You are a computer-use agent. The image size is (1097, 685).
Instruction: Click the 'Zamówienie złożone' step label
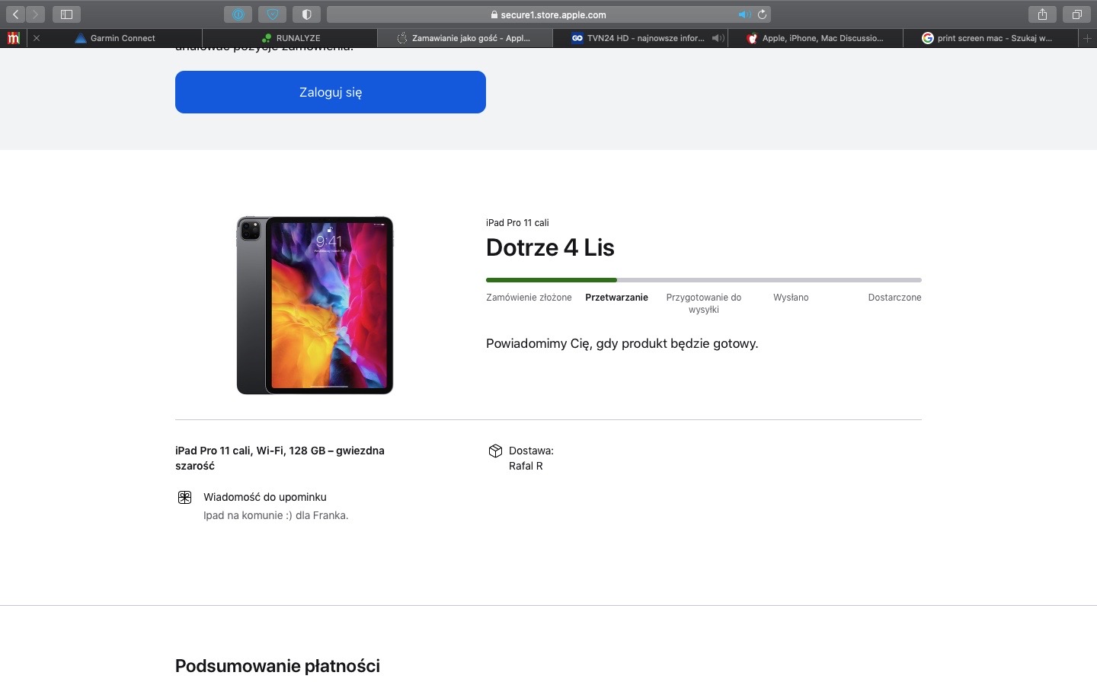tap(529, 298)
